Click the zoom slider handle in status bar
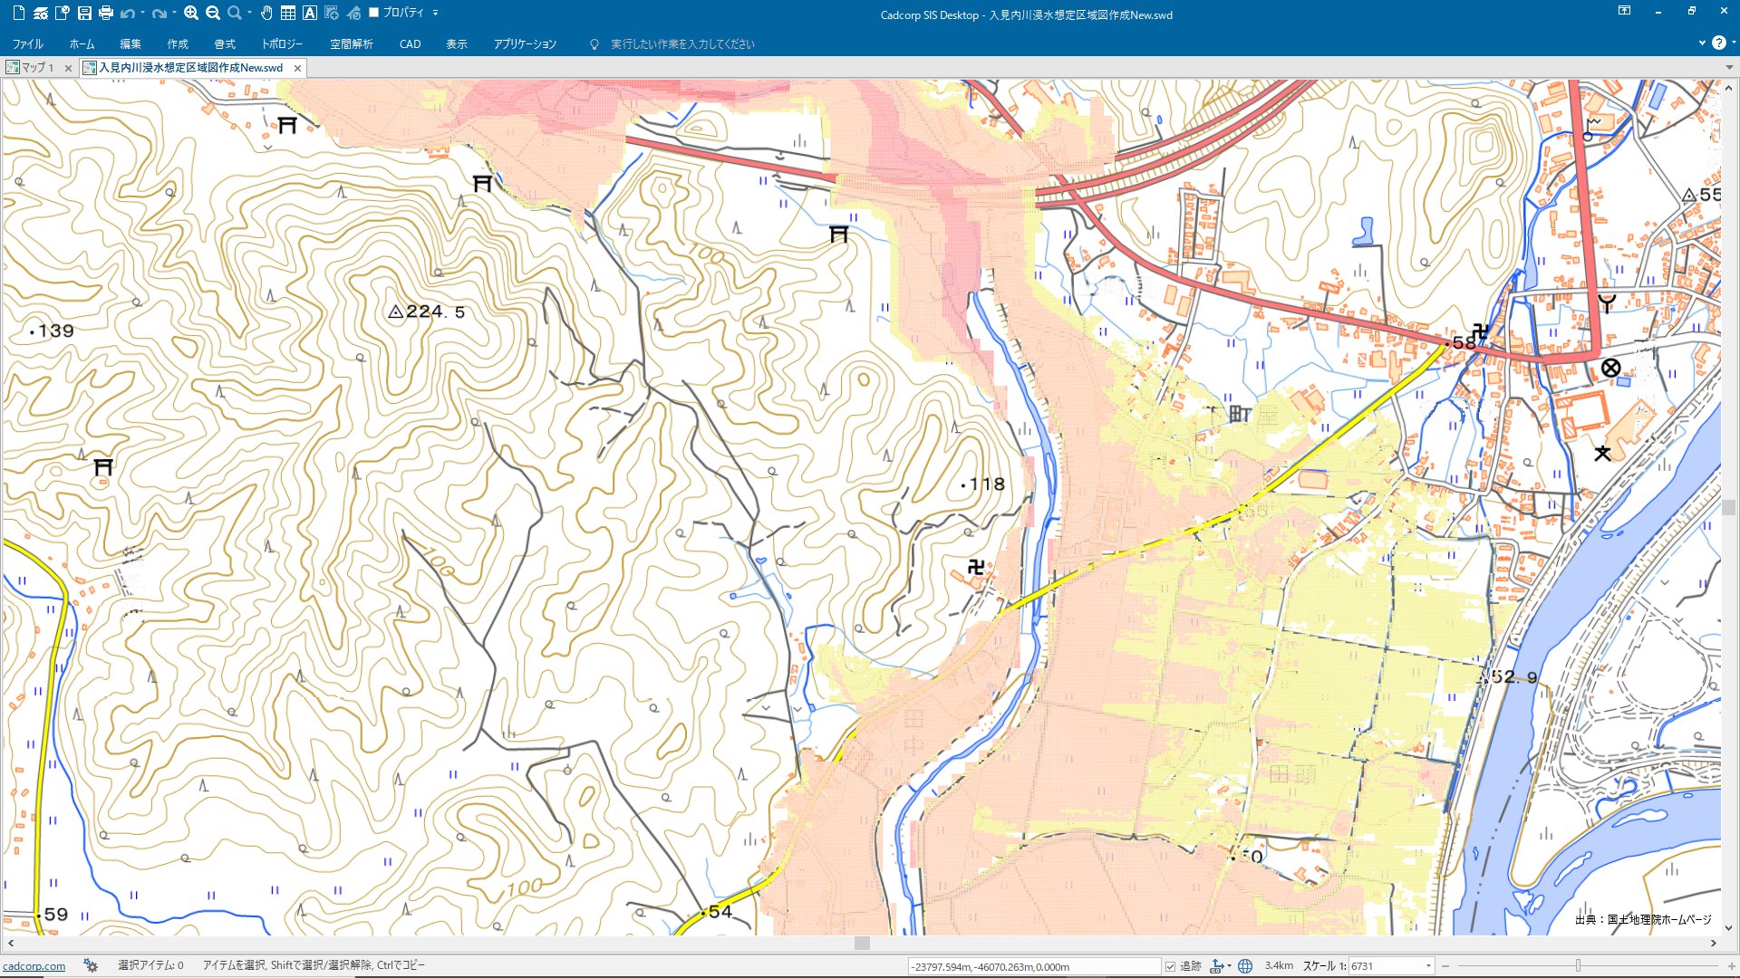1740x978 pixels. point(1578,966)
